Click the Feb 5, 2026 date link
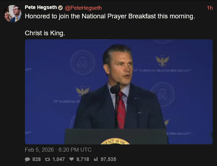 pos(39,149)
